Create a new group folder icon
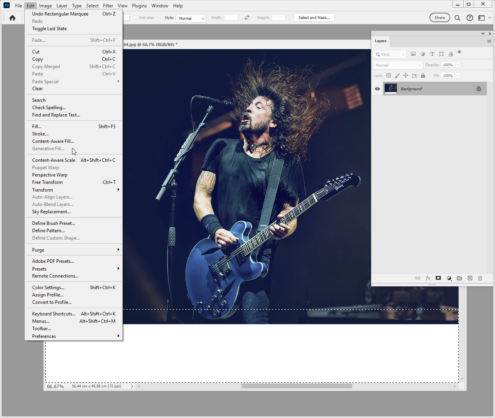 point(459,278)
